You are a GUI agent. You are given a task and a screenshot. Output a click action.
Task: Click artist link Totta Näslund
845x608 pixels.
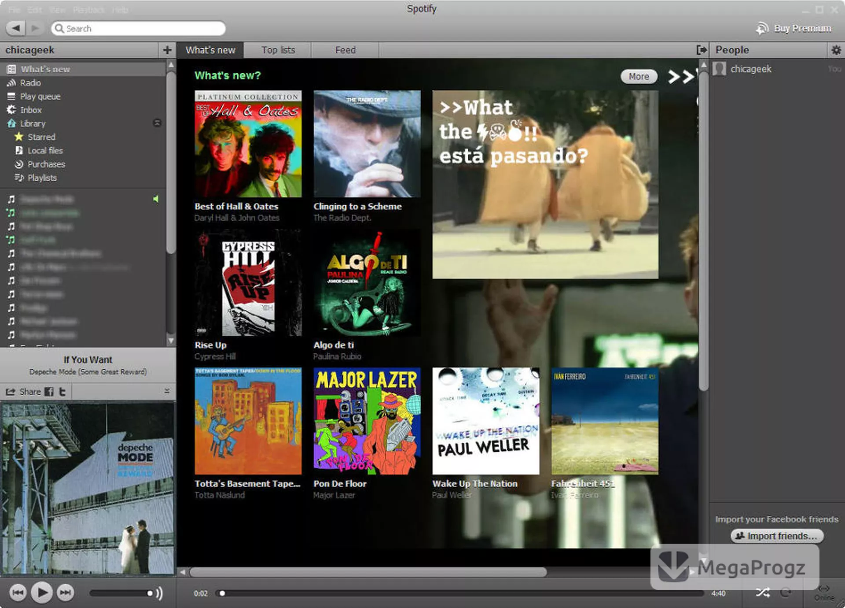click(x=220, y=495)
